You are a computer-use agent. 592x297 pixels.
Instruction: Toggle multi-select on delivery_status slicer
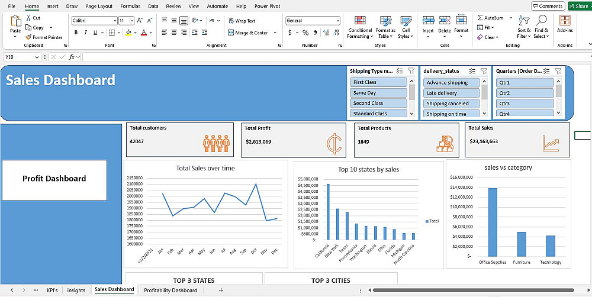(472, 71)
